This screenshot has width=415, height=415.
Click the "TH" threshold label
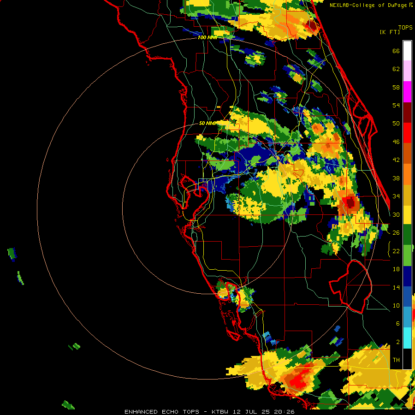(x=396, y=360)
